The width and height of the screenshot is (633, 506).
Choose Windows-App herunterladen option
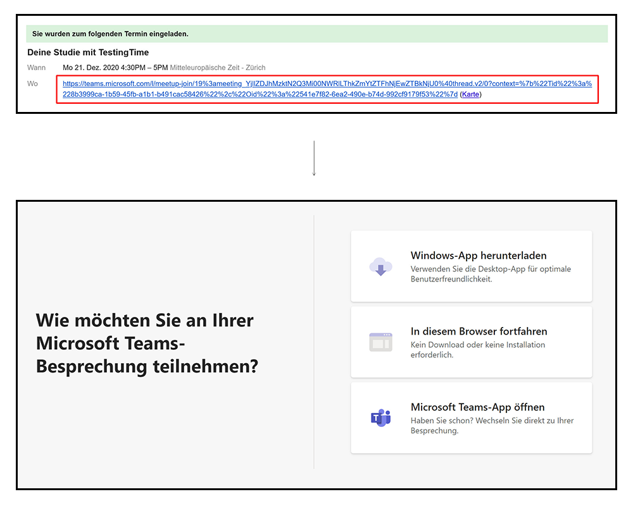click(471, 266)
